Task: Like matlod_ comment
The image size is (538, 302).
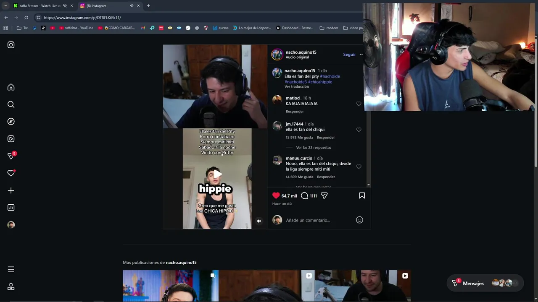Action: coord(359,104)
